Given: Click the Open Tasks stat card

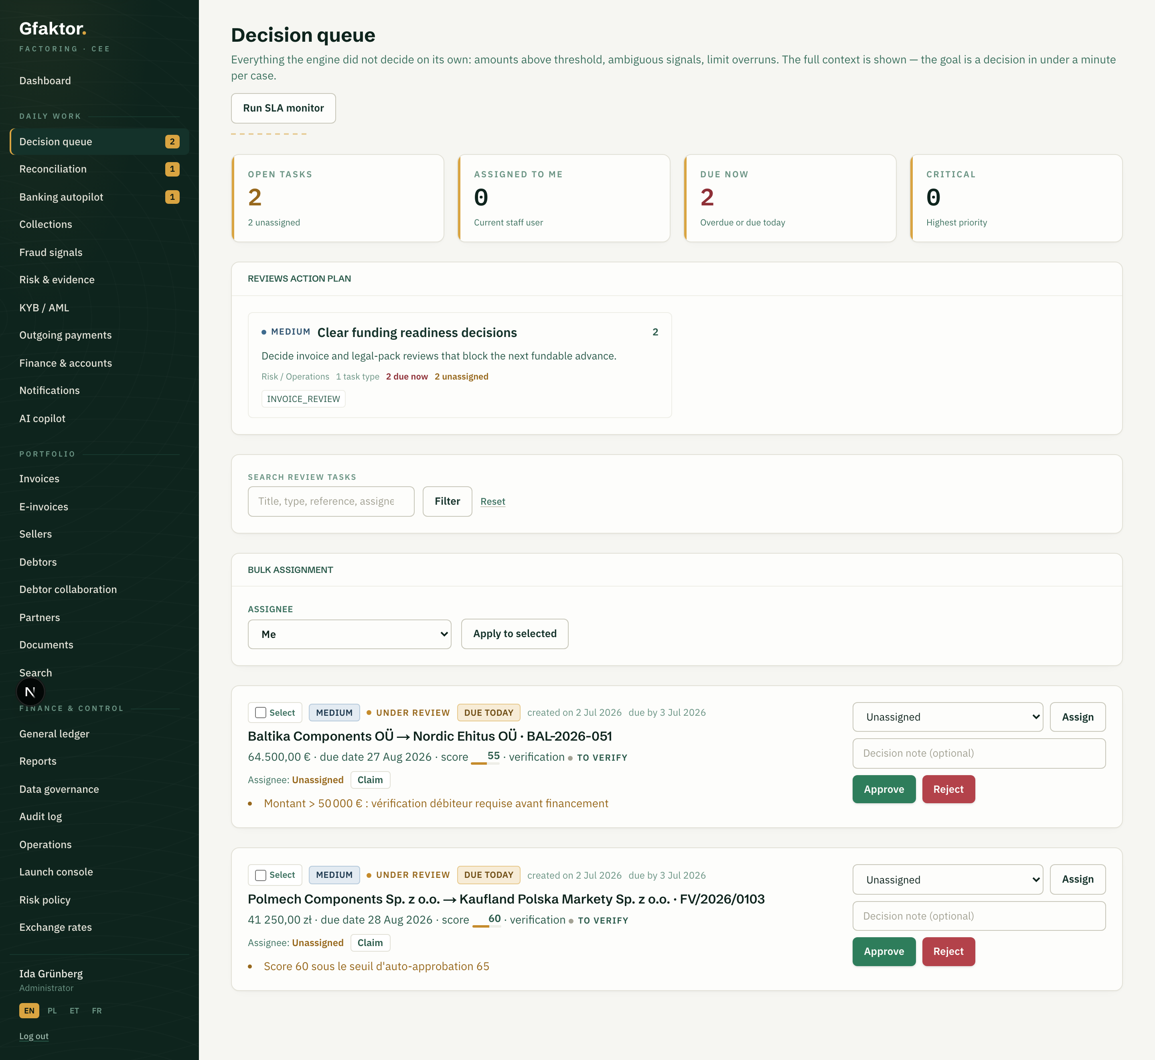Looking at the screenshot, I should (x=338, y=198).
